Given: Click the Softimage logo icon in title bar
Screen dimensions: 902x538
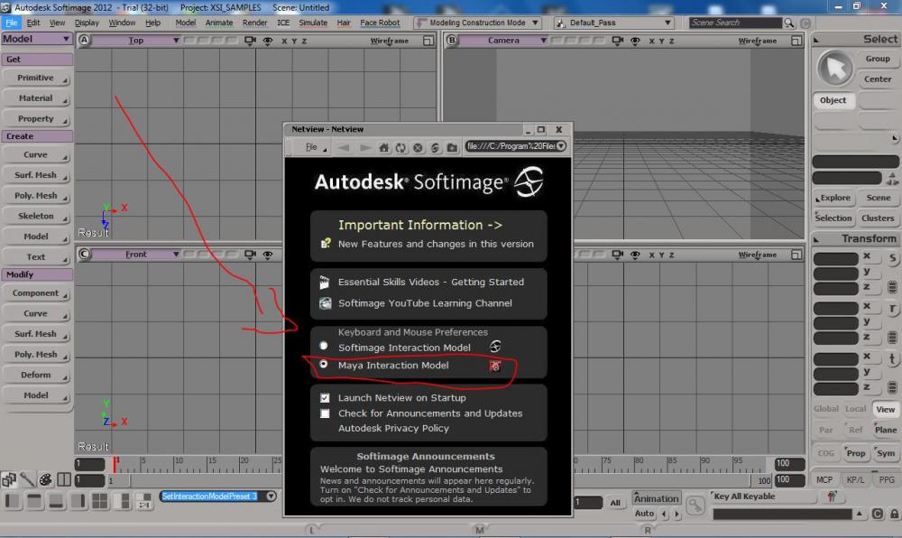Looking at the screenshot, I should click(5, 7).
